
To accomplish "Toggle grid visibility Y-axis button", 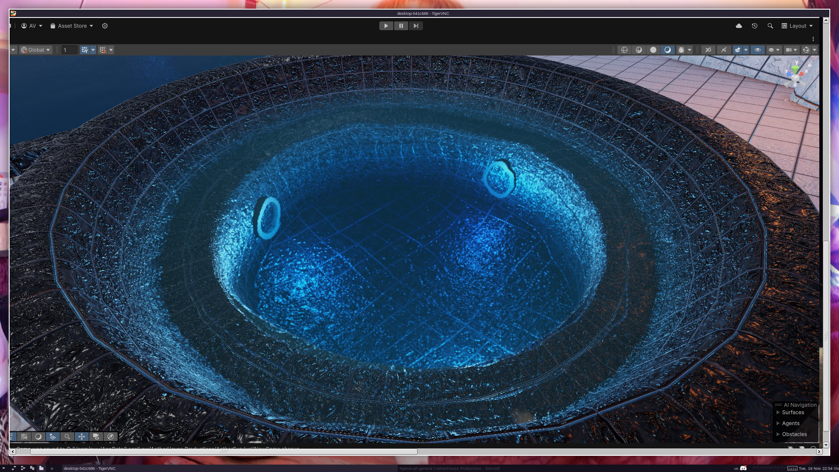I will point(85,50).
